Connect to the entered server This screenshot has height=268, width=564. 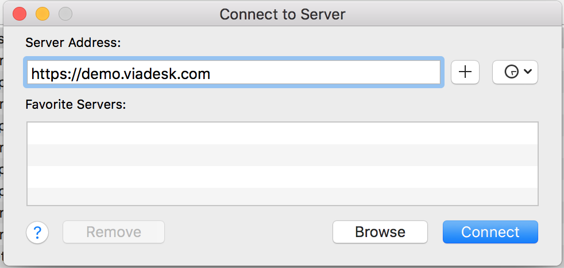click(490, 232)
